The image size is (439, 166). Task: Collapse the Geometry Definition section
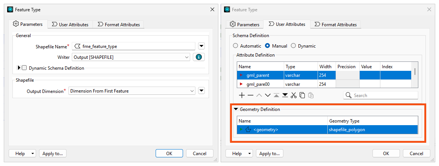[236, 109]
